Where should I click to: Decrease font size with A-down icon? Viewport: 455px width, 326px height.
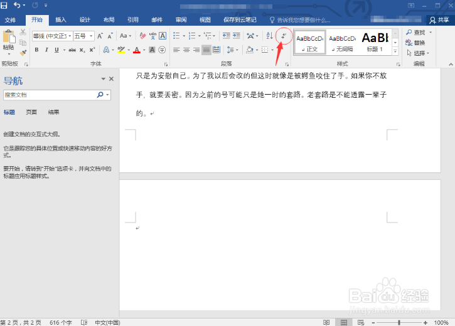point(110,36)
